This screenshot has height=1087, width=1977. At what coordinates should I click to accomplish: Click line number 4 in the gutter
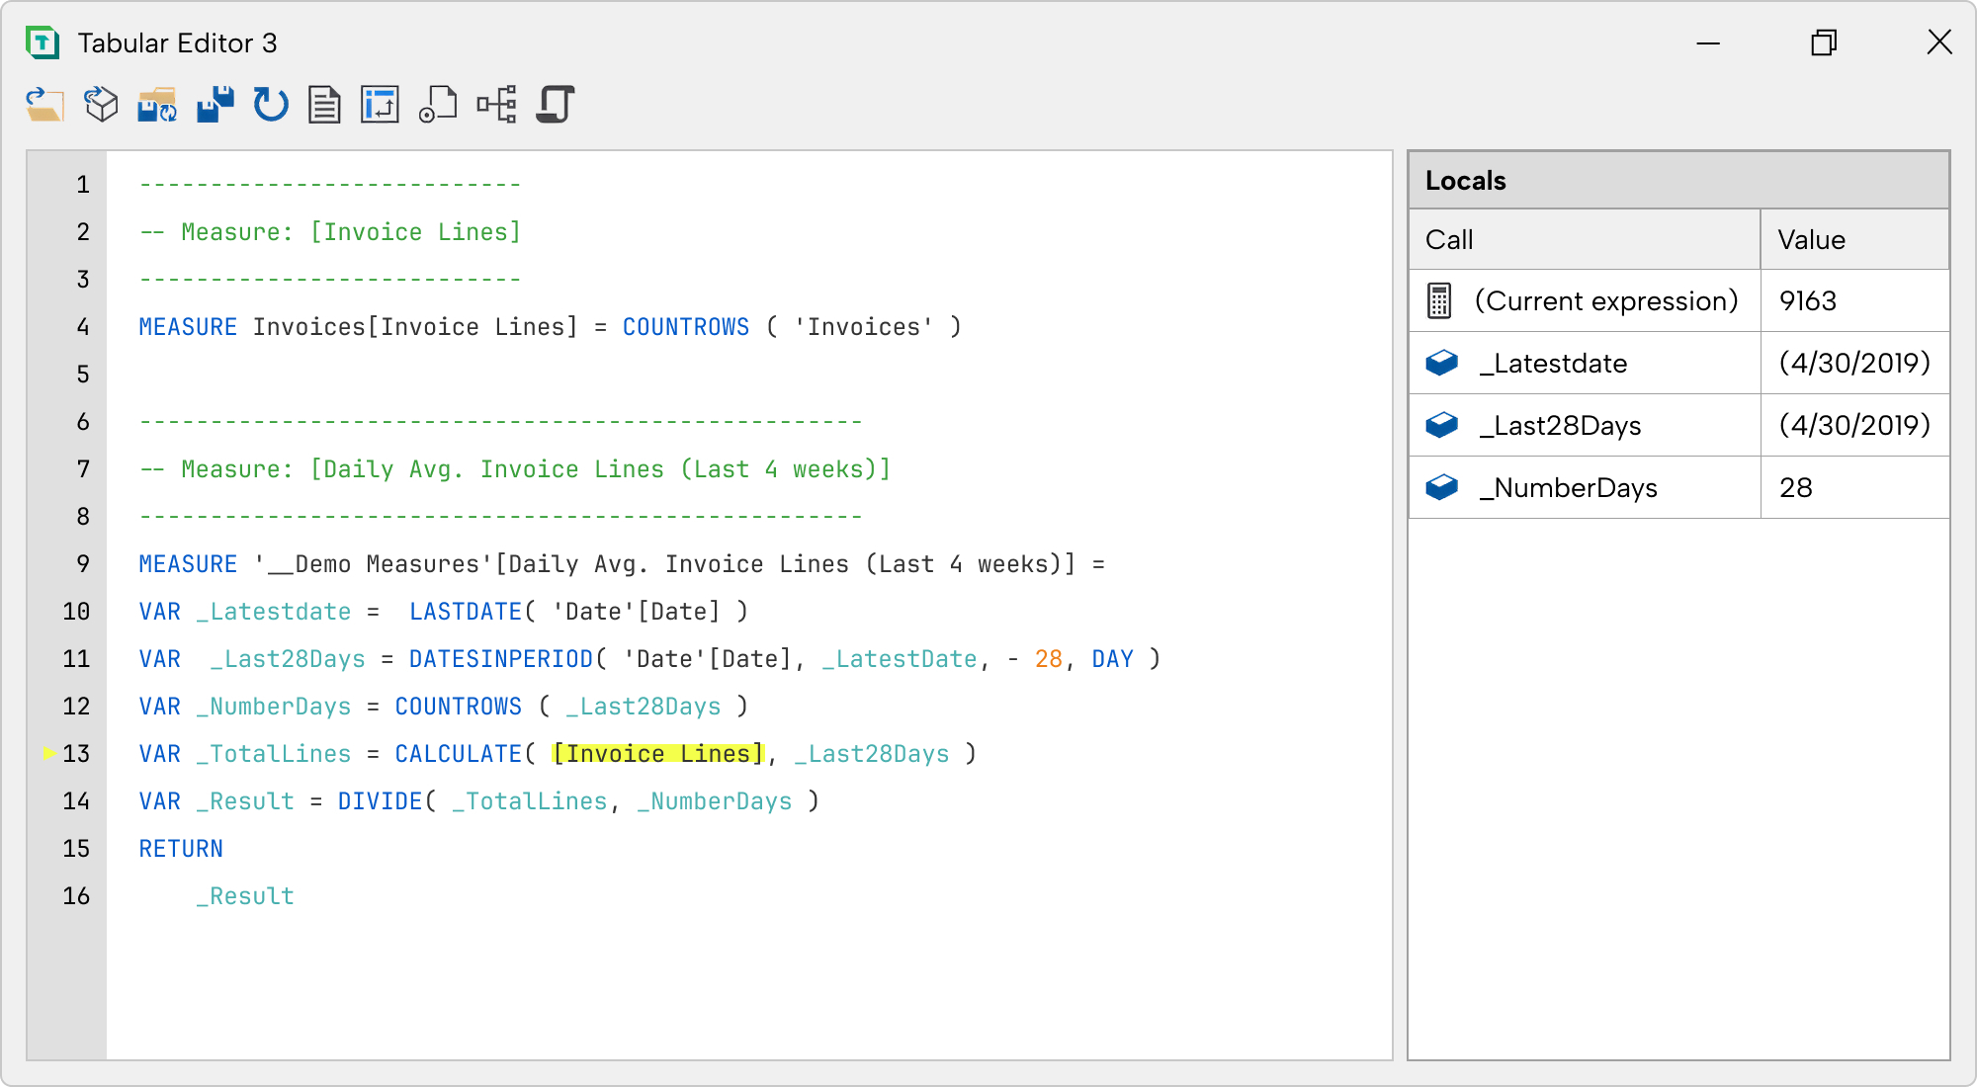pos(83,327)
